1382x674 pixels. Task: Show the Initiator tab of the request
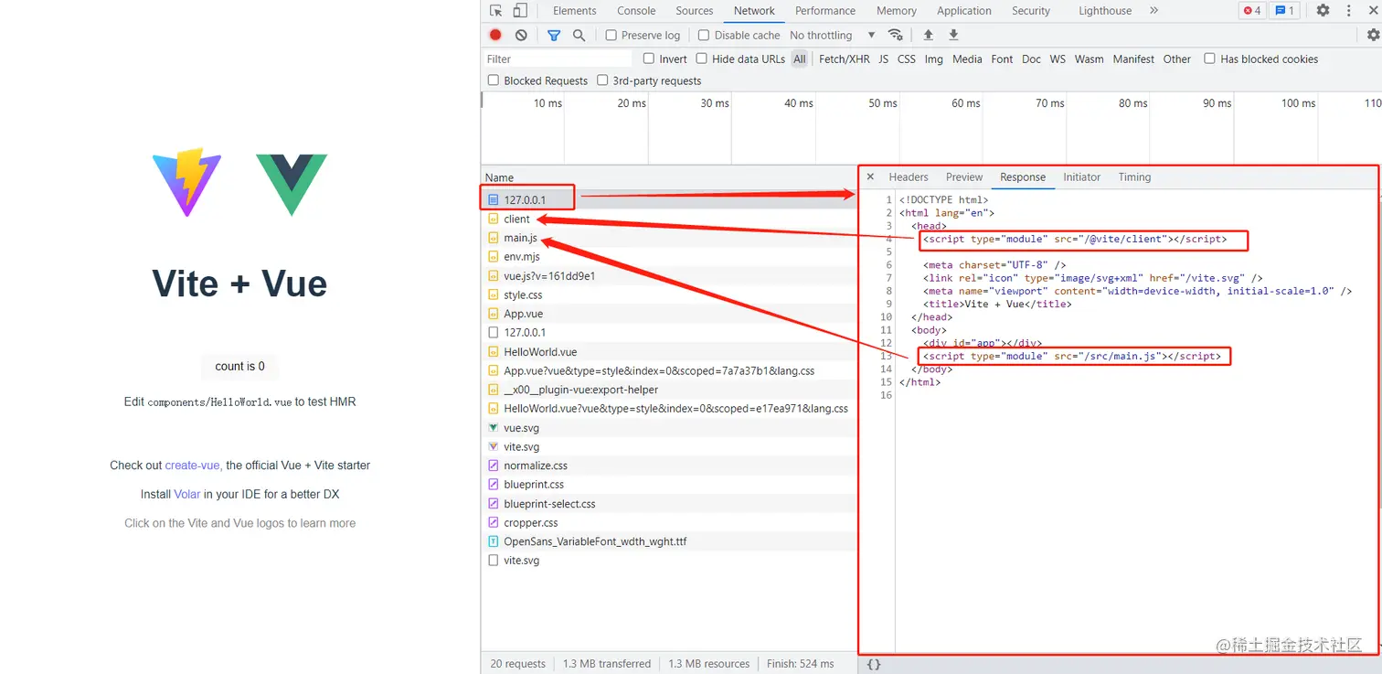pos(1082,177)
